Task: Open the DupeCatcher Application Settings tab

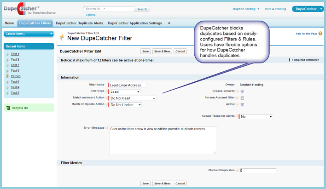Action: [x=135, y=23]
